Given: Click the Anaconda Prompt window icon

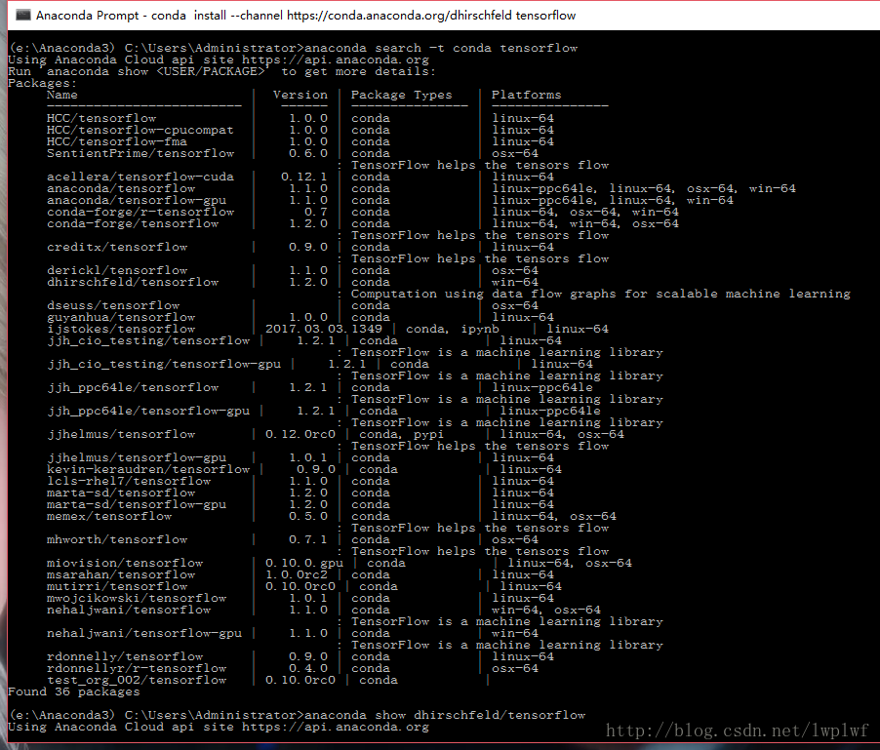Looking at the screenshot, I should [x=22, y=16].
